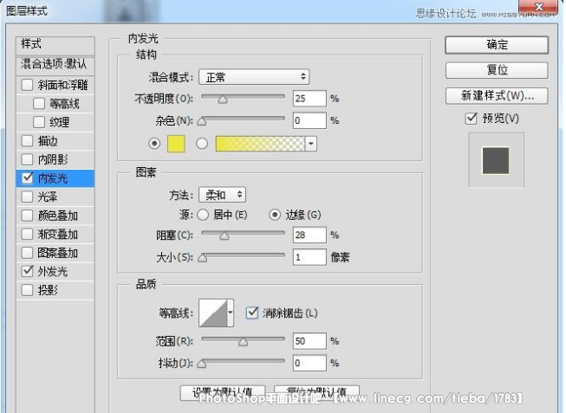
Task: Click the 不透明度 slider handle
Action: click(223, 100)
